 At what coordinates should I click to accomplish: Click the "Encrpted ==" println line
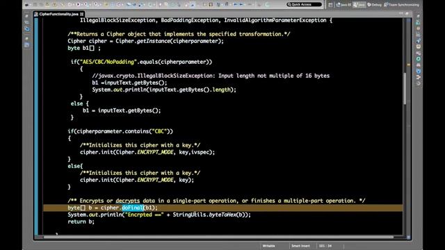(159, 215)
